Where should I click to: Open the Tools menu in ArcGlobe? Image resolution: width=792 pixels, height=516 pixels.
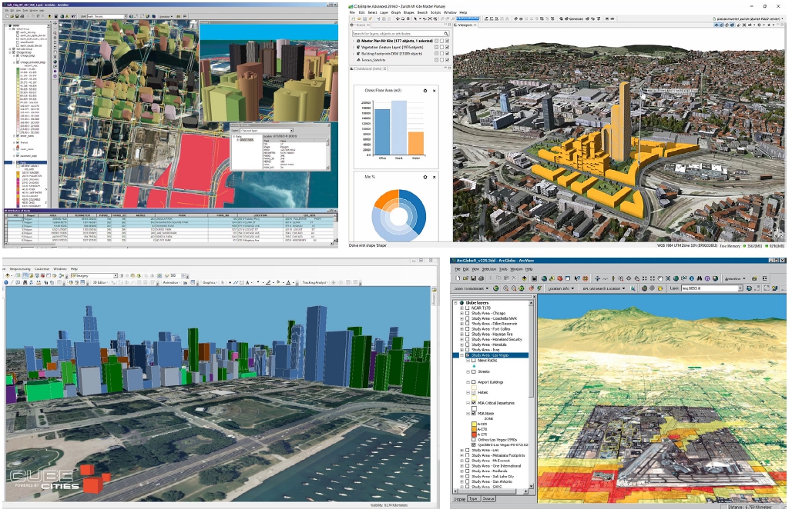(503, 269)
